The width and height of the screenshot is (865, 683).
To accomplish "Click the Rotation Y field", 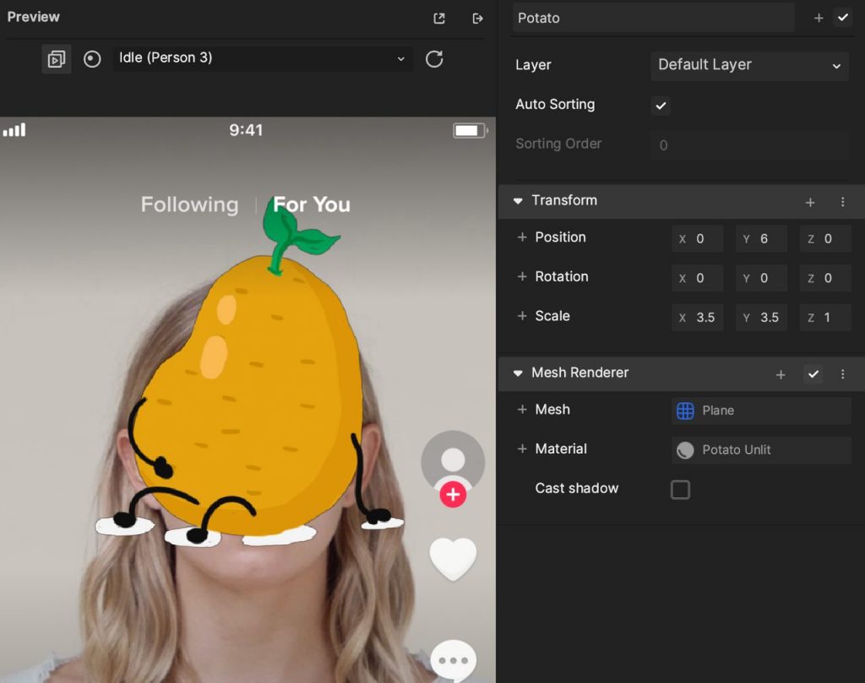I will point(761,278).
